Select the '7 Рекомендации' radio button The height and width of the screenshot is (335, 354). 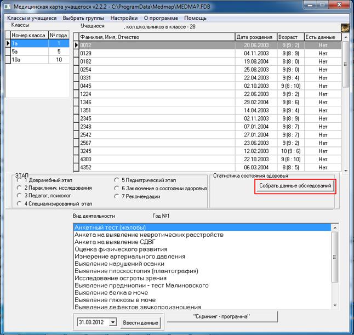point(116,196)
